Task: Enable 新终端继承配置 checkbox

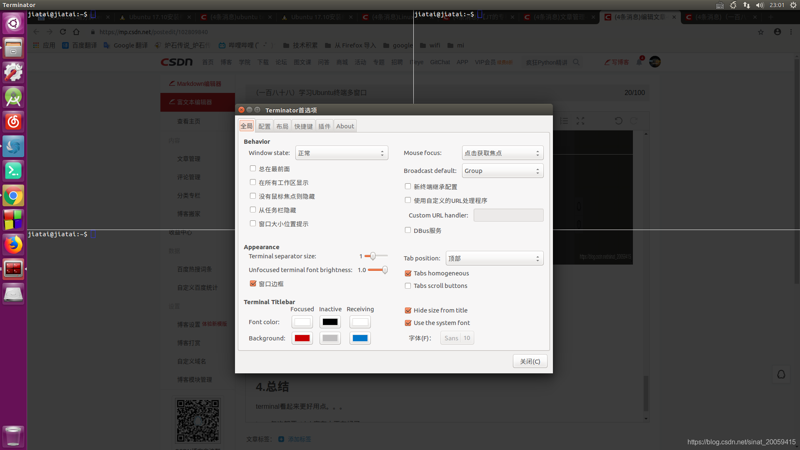Action: tap(407, 186)
